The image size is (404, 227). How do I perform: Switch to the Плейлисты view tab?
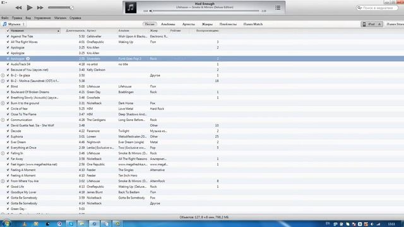click(228, 24)
